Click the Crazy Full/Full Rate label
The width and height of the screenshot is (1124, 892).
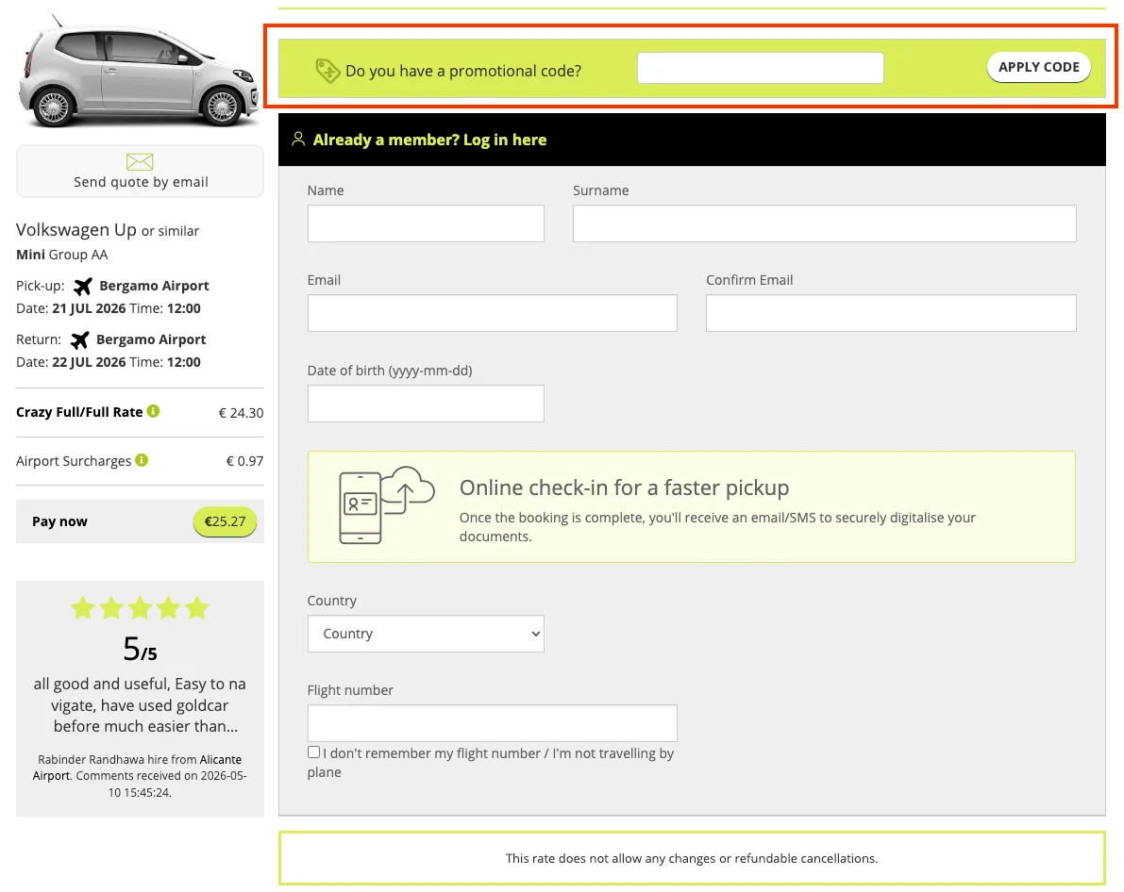(x=79, y=412)
